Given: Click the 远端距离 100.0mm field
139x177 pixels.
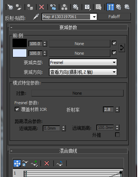Looking at the screenshot, I should pos(105,127).
